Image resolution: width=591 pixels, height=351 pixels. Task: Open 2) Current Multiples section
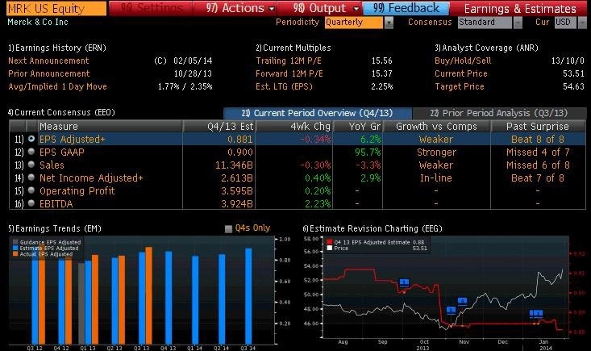pyautogui.click(x=293, y=48)
